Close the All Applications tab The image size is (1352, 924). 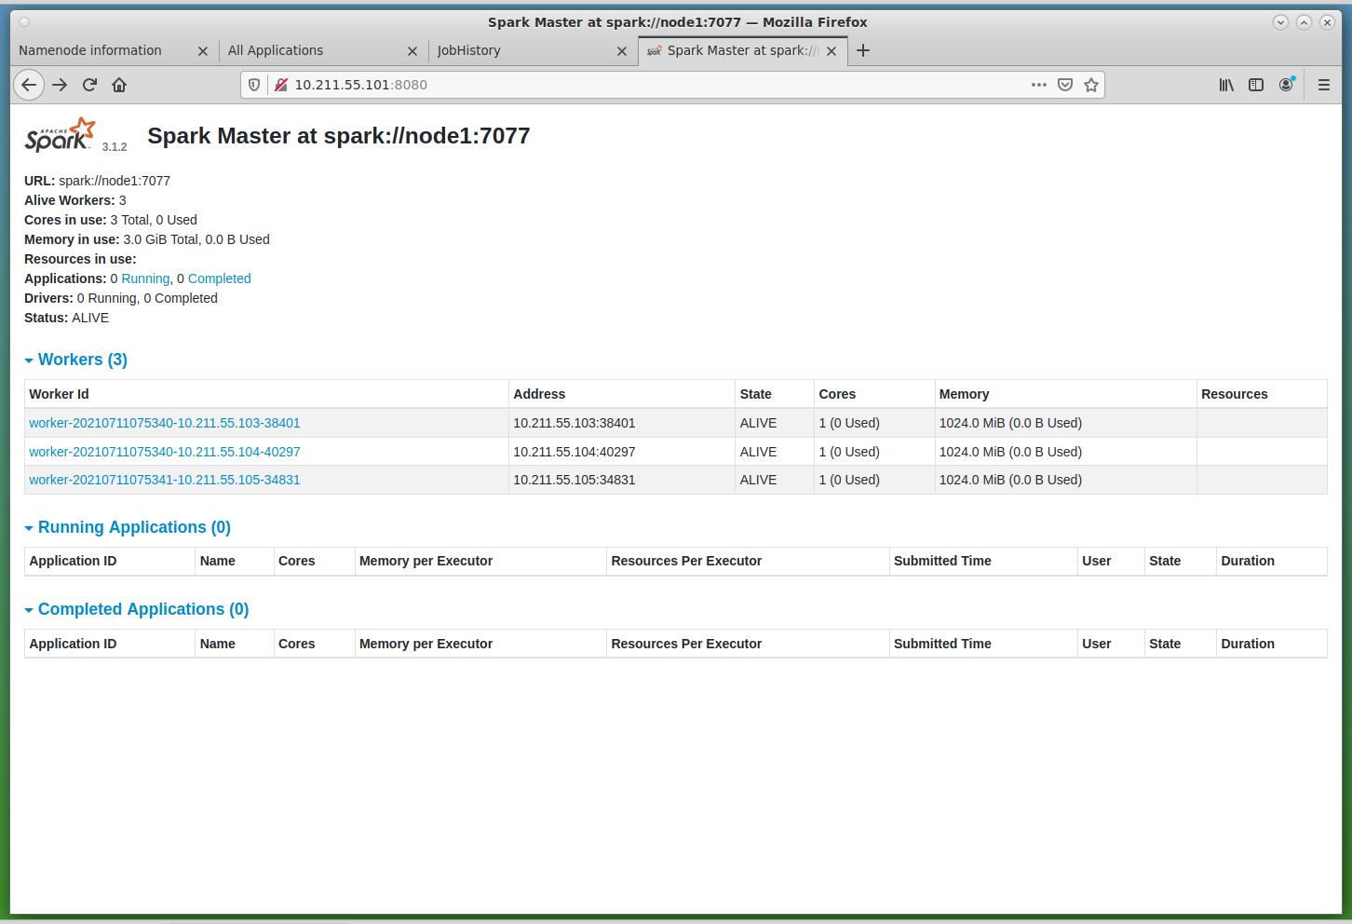(x=412, y=51)
